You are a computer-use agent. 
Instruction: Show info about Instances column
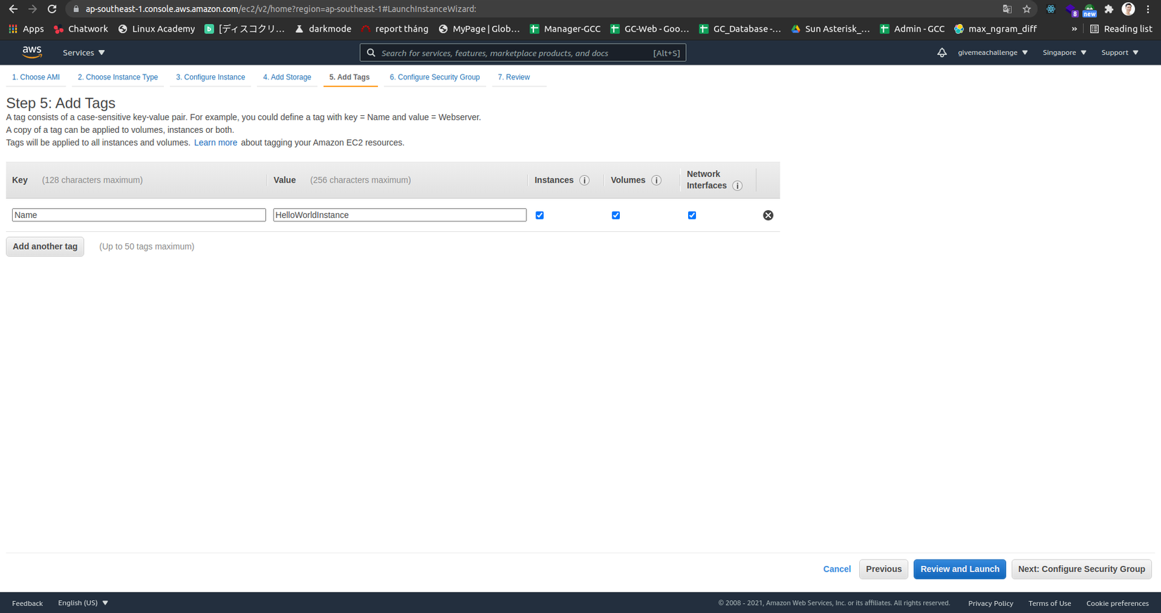pos(585,180)
